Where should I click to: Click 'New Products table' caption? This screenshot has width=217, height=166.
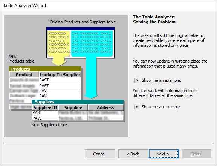pyautogui.click(x=21, y=58)
